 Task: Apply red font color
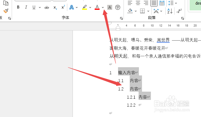[x=97, y=7]
